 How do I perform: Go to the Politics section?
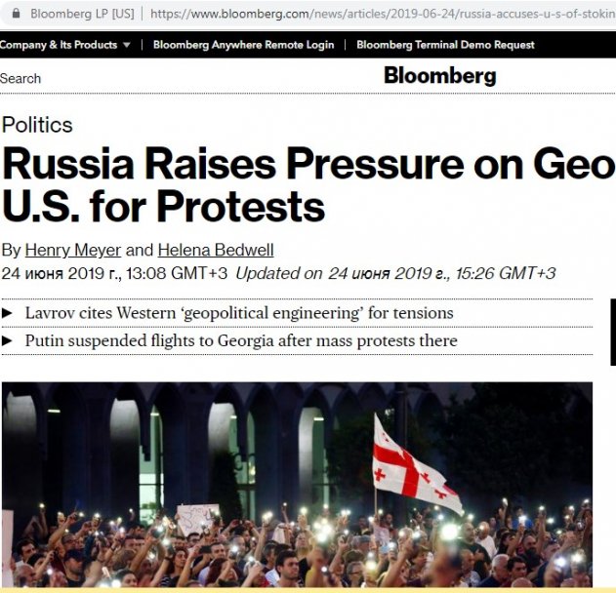click(37, 125)
